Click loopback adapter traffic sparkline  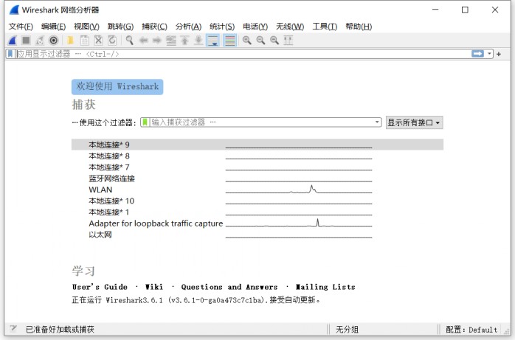click(299, 223)
